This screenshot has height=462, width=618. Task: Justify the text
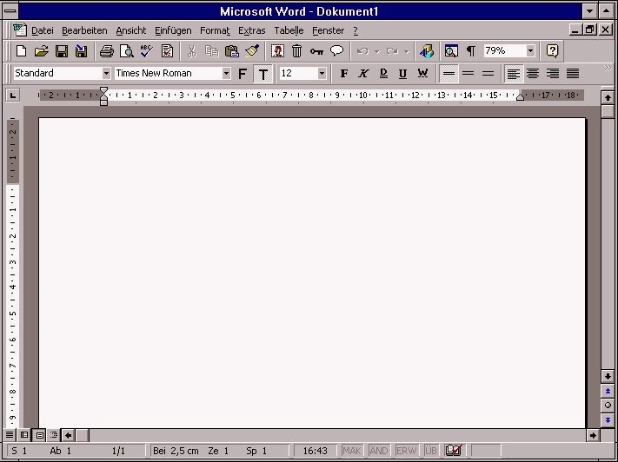[573, 74]
